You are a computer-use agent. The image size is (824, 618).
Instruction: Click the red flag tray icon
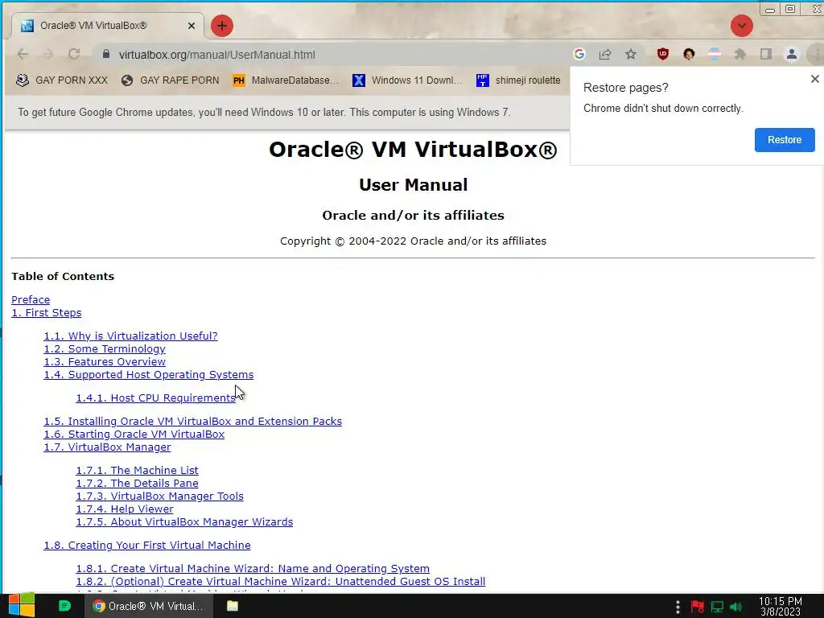click(698, 607)
